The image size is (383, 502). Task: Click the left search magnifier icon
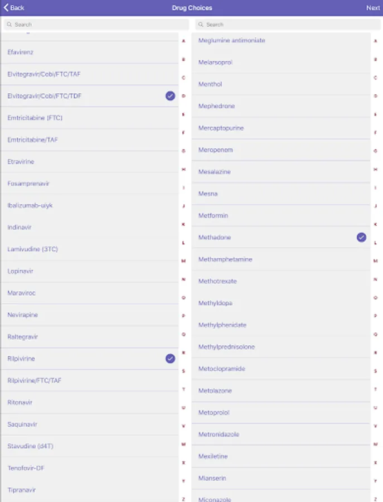pos(9,25)
